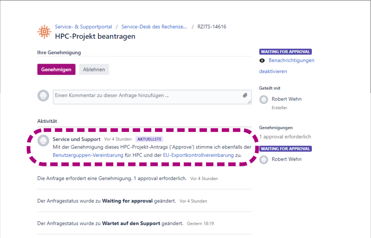Click the paperclip attachment icon
Viewport: 371px width, 238px height.
[x=245, y=95]
